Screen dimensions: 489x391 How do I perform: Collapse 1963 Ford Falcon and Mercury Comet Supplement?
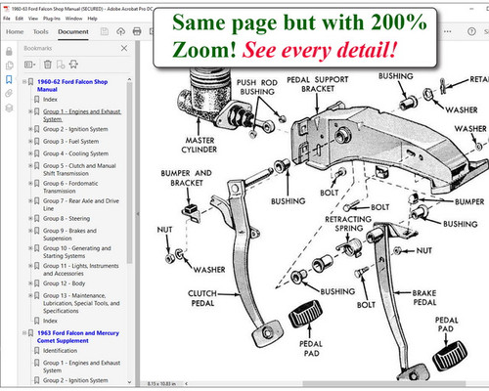24,332
